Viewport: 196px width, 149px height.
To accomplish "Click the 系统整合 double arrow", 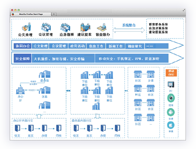I will (x=129, y=30).
